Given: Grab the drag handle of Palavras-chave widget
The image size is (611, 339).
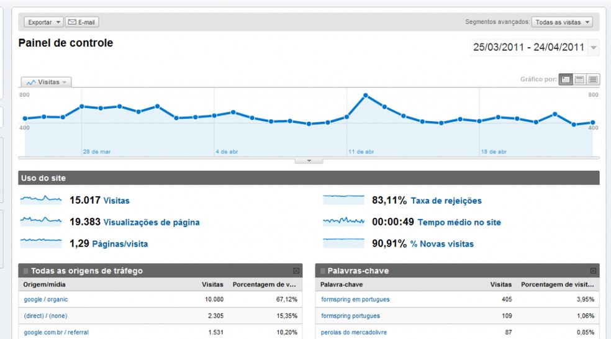Looking at the screenshot, I should click(x=323, y=271).
